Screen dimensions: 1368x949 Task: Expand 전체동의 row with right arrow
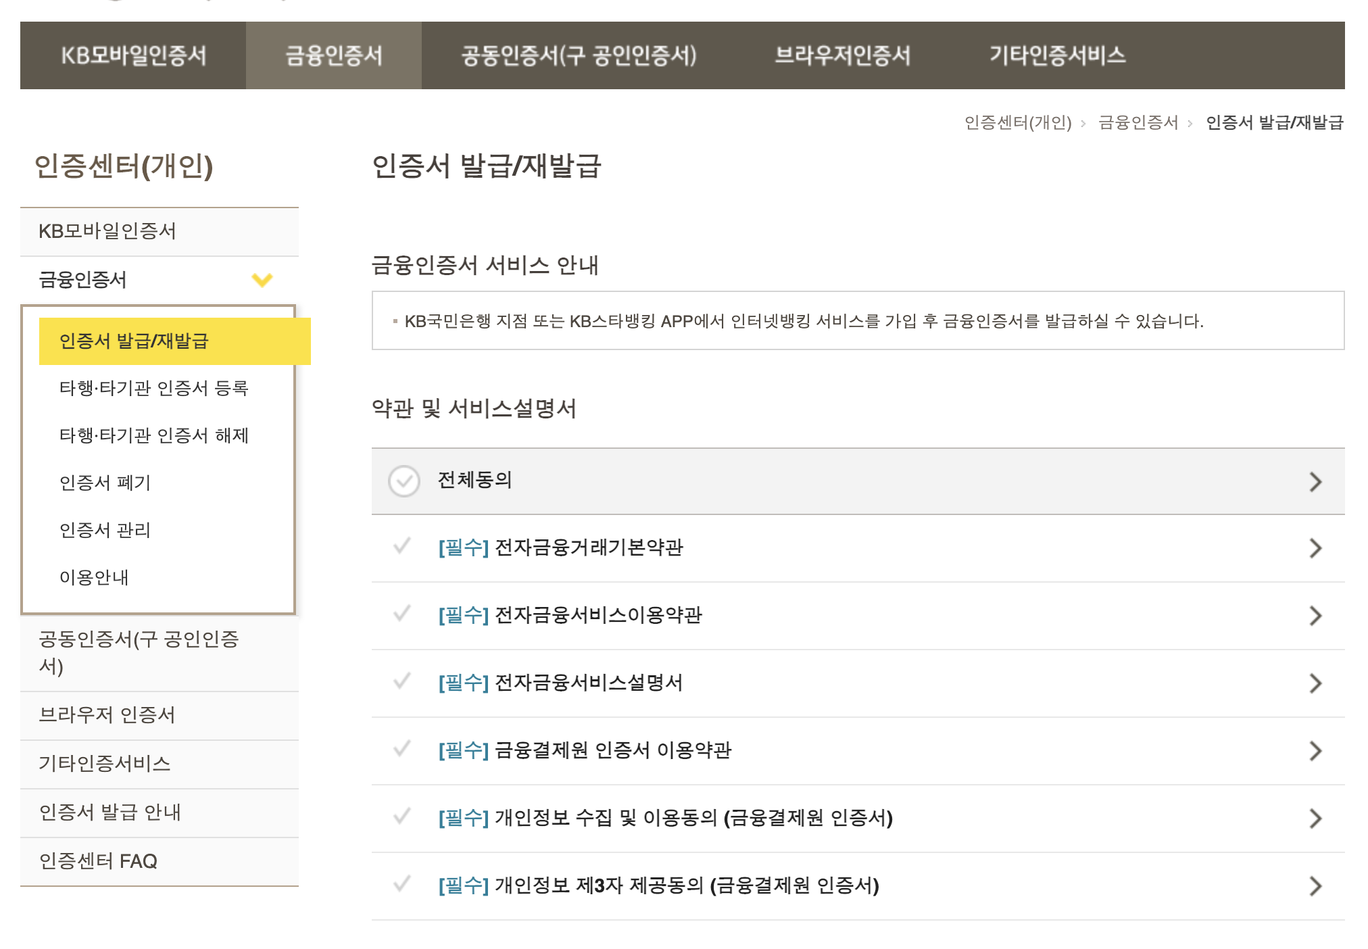[x=1315, y=481]
